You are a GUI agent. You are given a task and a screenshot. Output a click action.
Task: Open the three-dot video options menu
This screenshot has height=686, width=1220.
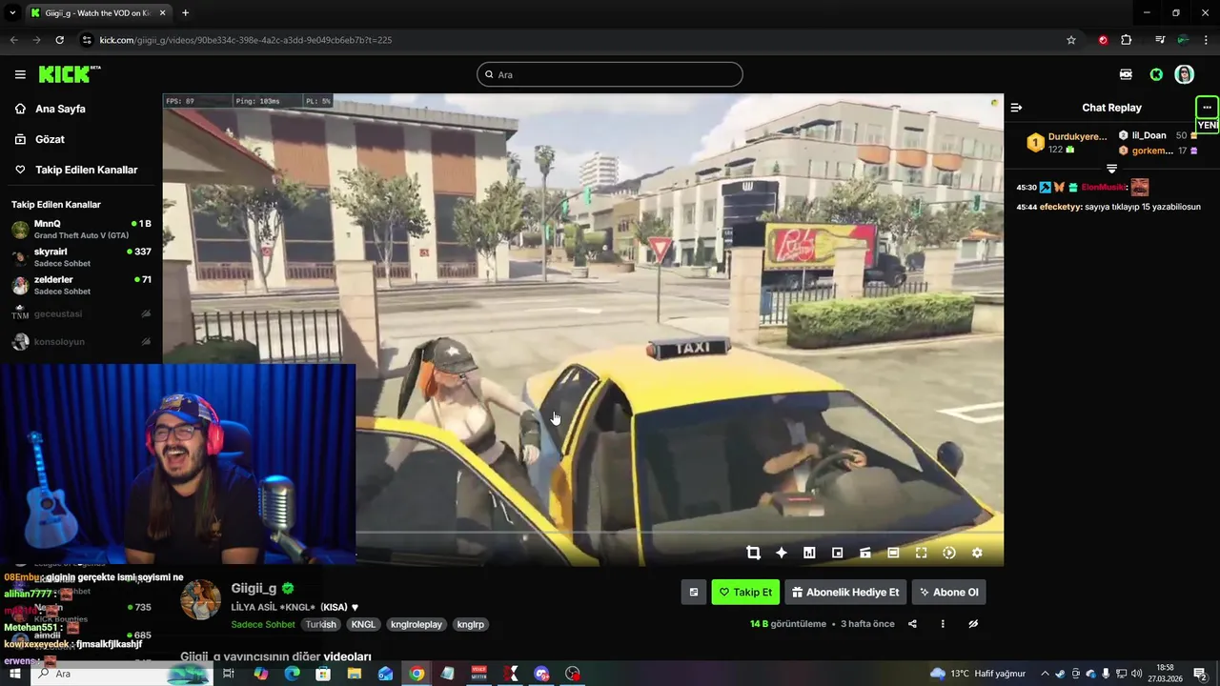[943, 624]
